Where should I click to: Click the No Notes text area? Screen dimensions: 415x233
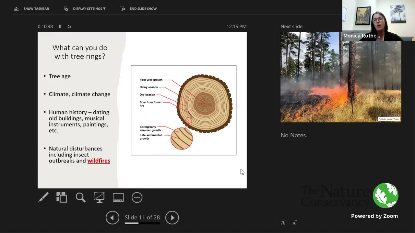[x=294, y=135]
